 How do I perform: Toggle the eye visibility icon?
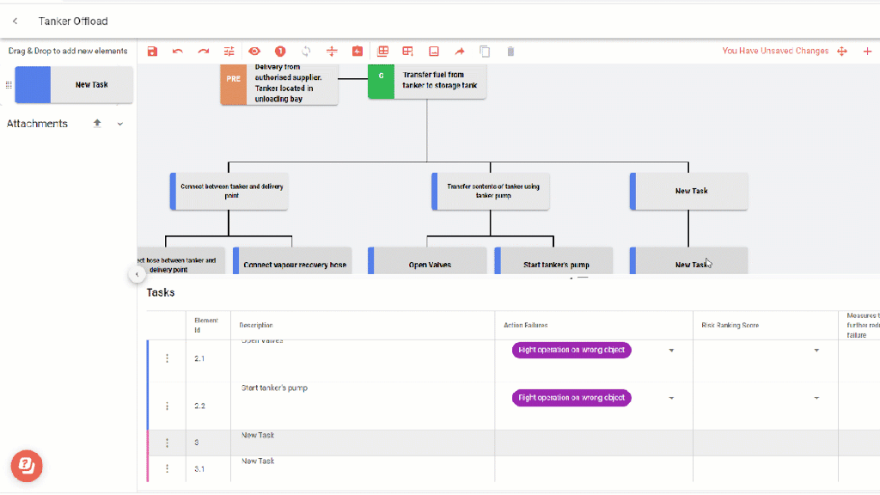(x=254, y=52)
